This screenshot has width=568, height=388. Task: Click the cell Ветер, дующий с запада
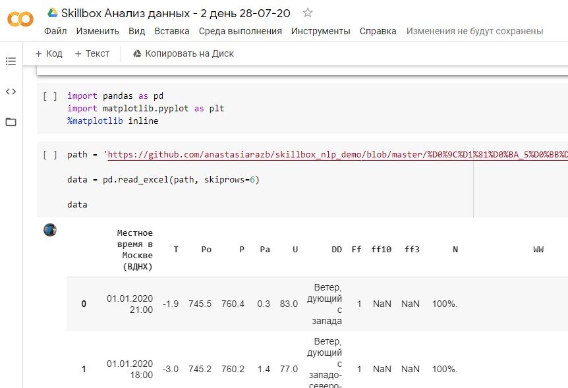tap(325, 304)
